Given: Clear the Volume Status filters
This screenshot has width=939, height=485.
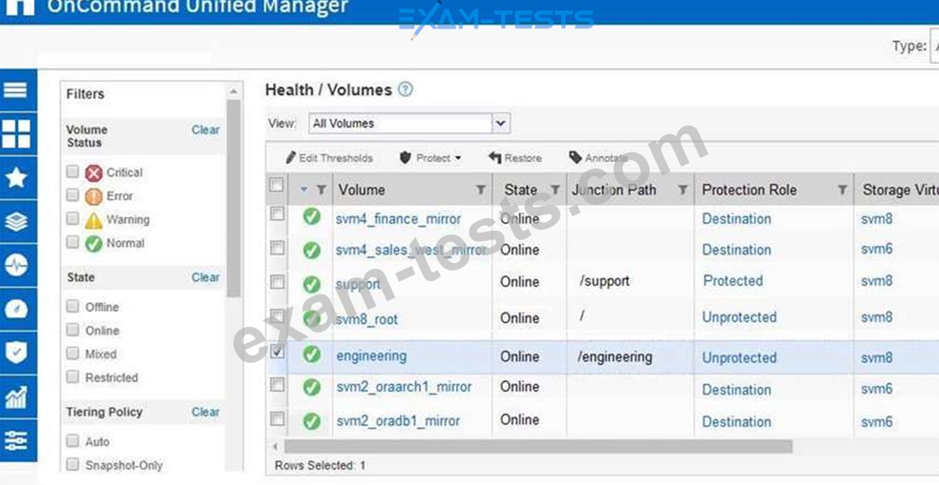Looking at the screenshot, I should click(x=205, y=130).
